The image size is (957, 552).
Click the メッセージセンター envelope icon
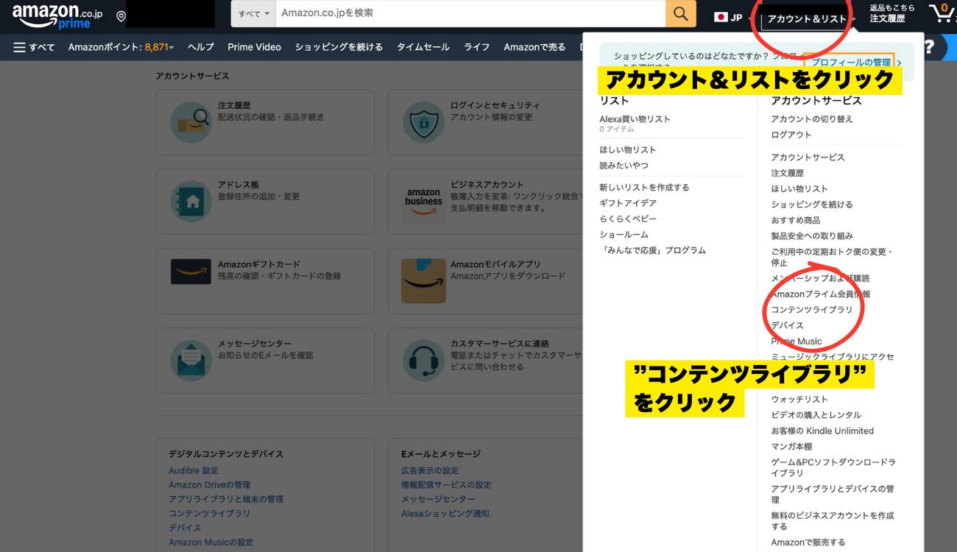click(191, 360)
